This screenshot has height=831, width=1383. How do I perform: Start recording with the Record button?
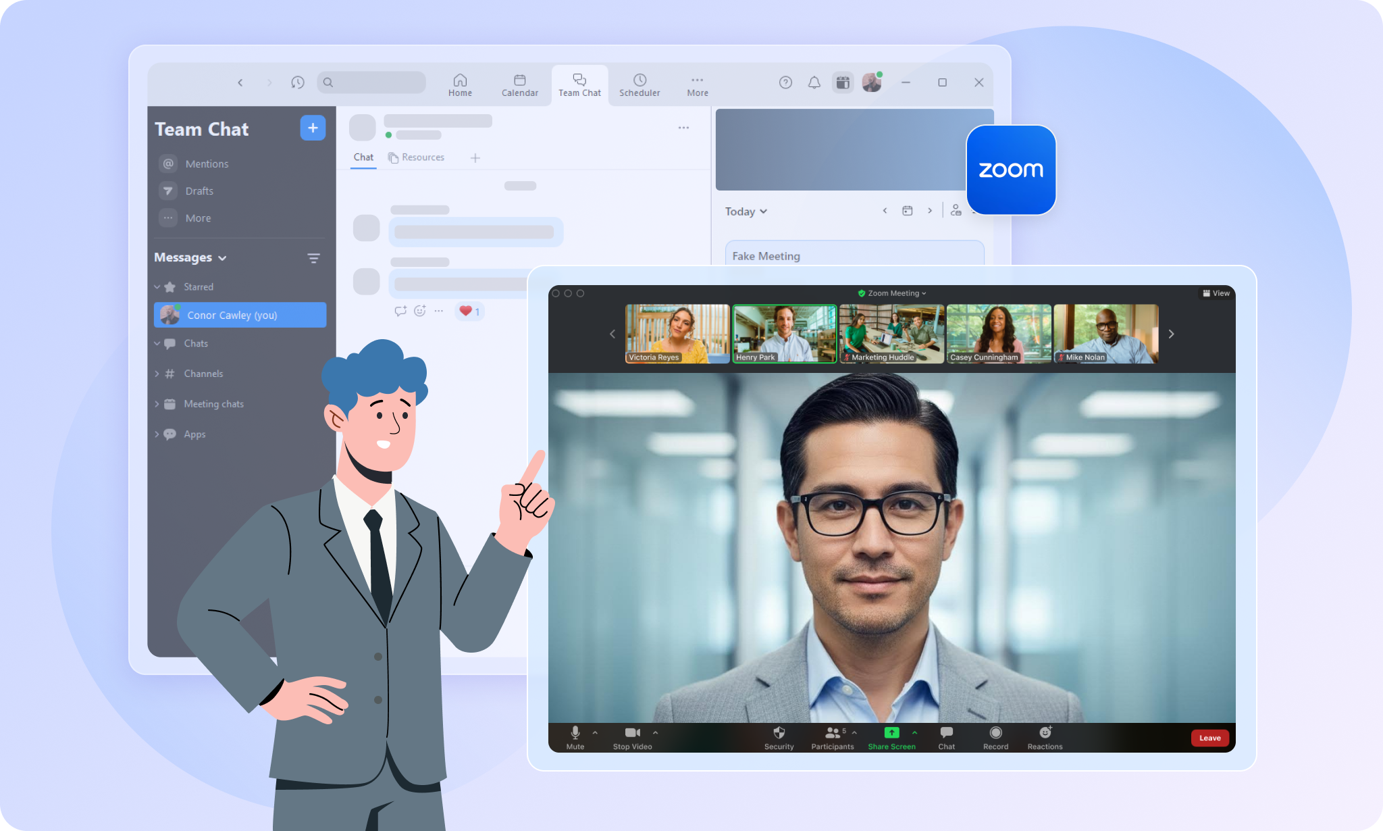[x=995, y=738]
